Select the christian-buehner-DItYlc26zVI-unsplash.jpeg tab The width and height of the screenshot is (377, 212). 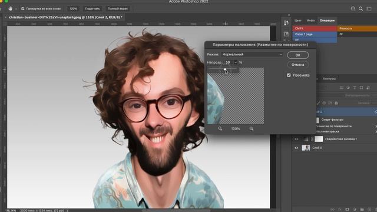[x=65, y=17]
